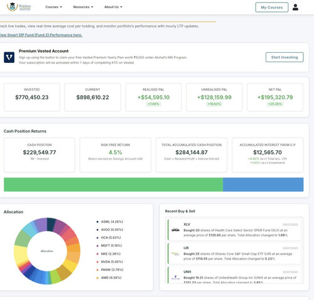Select the PANW legend entry
Viewport: 314px width, 300px height.
(110, 270)
